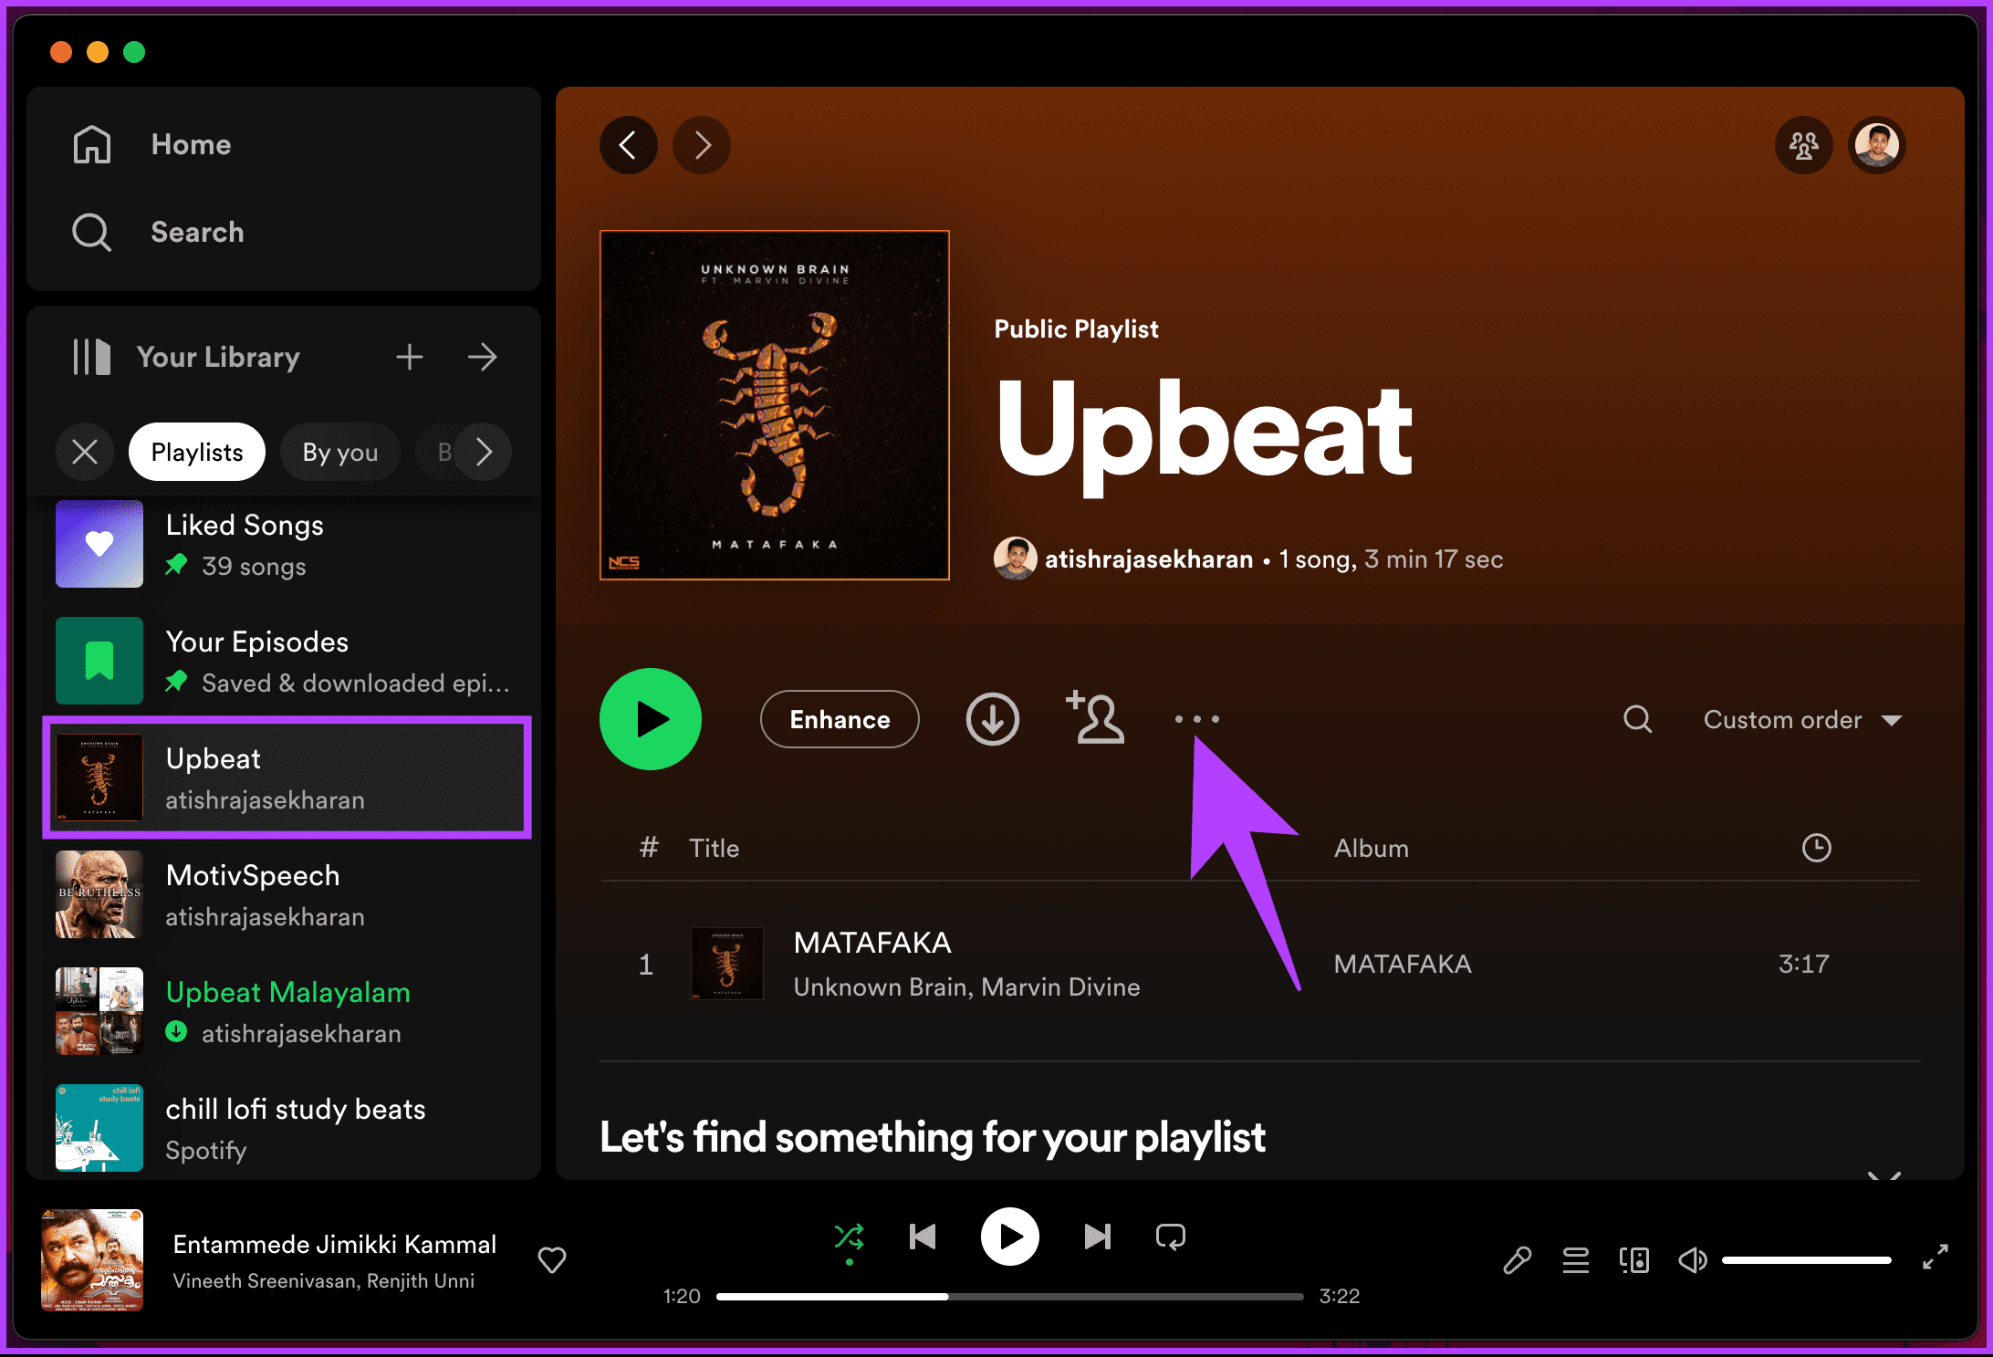Image resolution: width=1993 pixels, height=1357 pixels.
Task: Sort by Album column header
Action: 1372,848
